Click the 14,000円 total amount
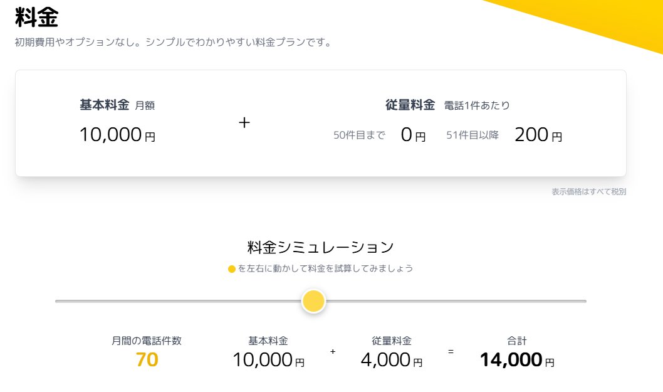The width and height of the screenshot is (663, 392). tap(517, 360)
